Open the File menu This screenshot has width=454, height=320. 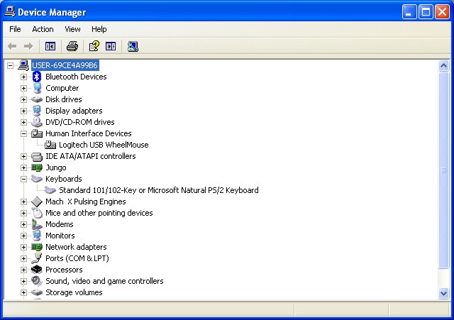[15, 29]
